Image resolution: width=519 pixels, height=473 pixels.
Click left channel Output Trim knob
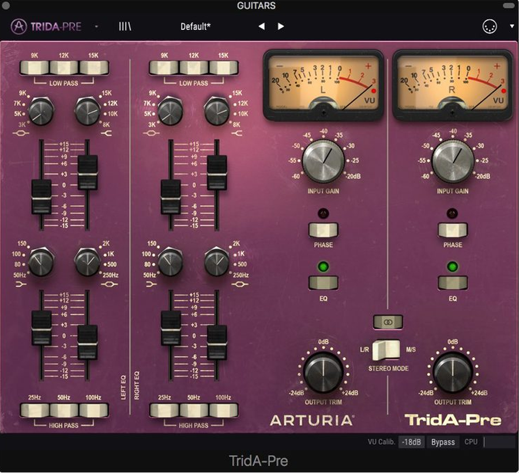(x=324, y=372)
